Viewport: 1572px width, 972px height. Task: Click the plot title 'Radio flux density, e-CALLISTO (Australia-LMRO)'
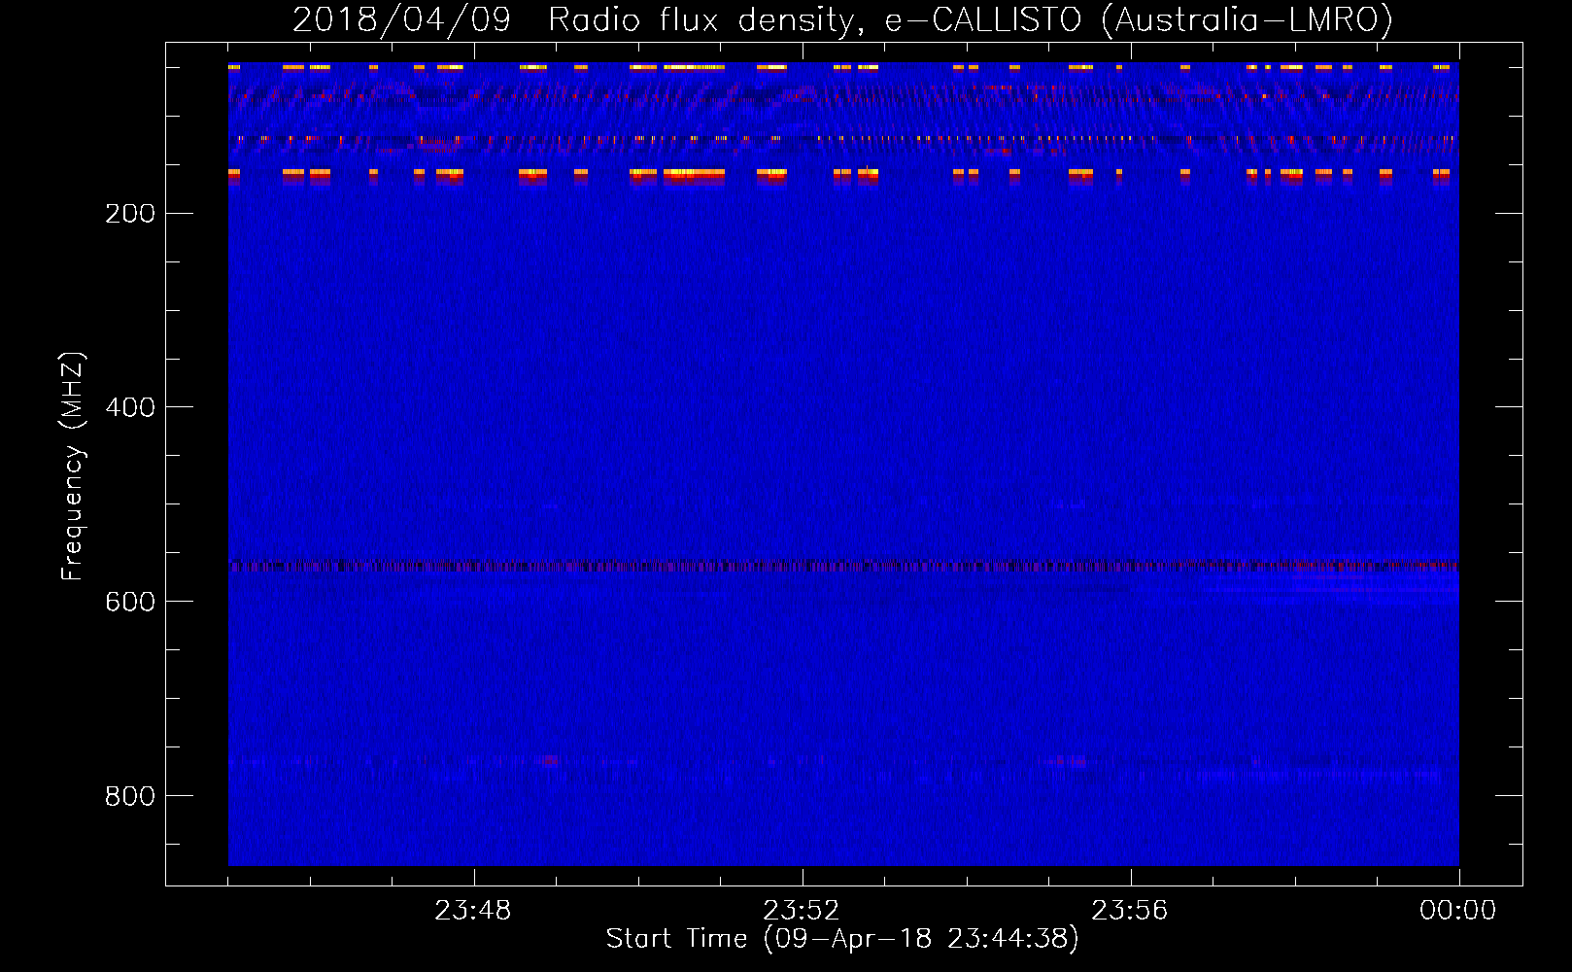971,19
